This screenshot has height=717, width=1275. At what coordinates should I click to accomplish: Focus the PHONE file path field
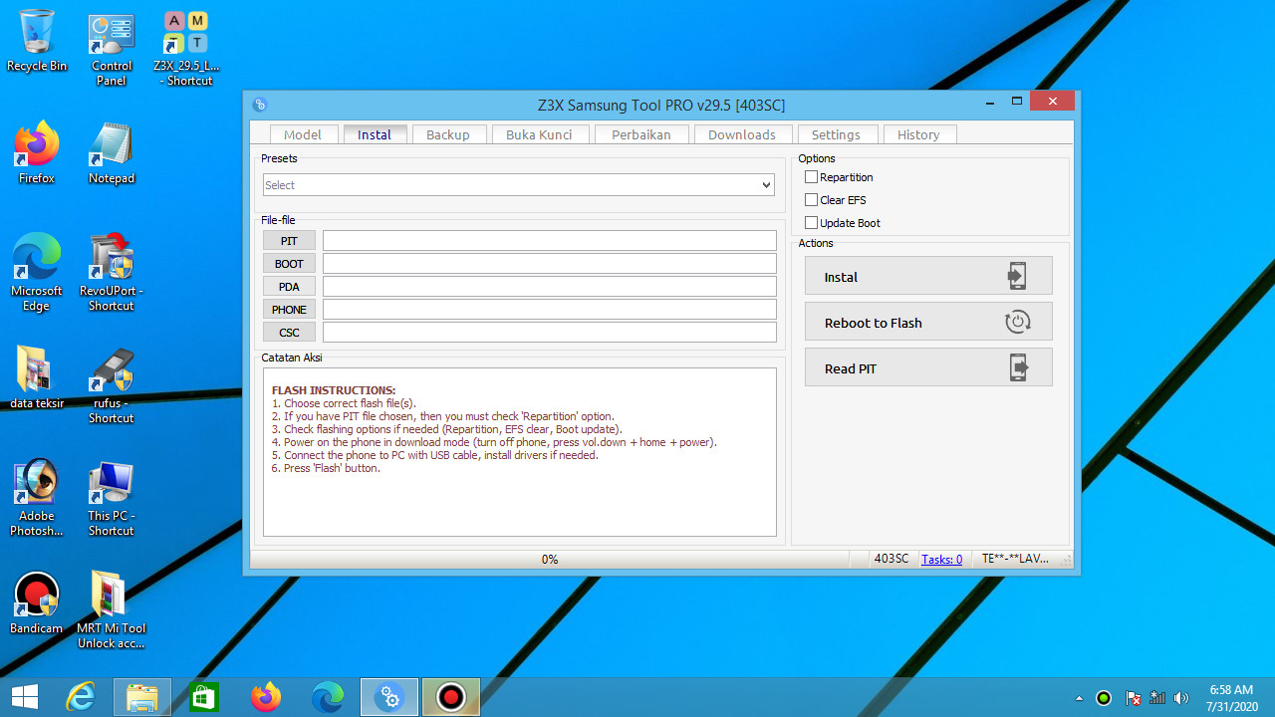point(550,310)
